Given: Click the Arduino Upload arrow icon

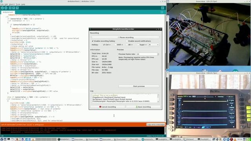Looking at the screenshot, I should coord(6,8).
